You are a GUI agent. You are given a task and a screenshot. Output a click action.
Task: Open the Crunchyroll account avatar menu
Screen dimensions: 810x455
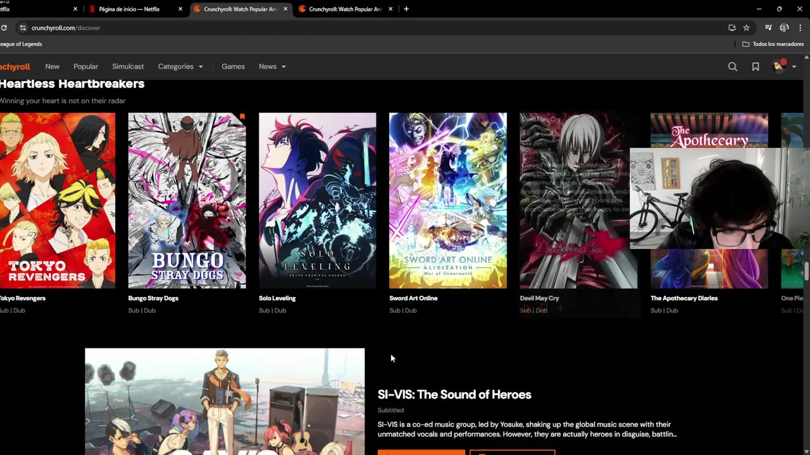click(x=779, y=66)
